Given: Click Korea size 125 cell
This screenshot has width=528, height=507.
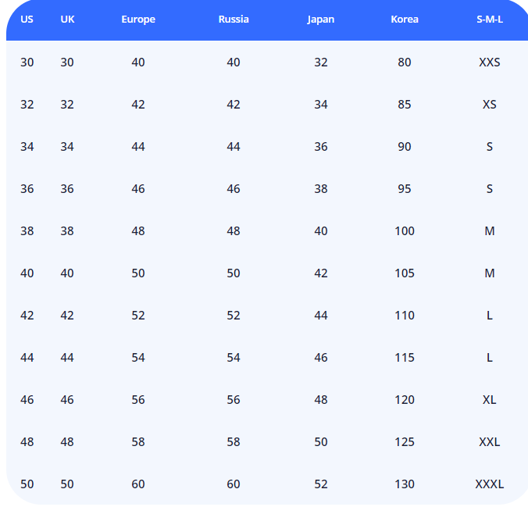Looking at the screenshot, I should point(405,442).
